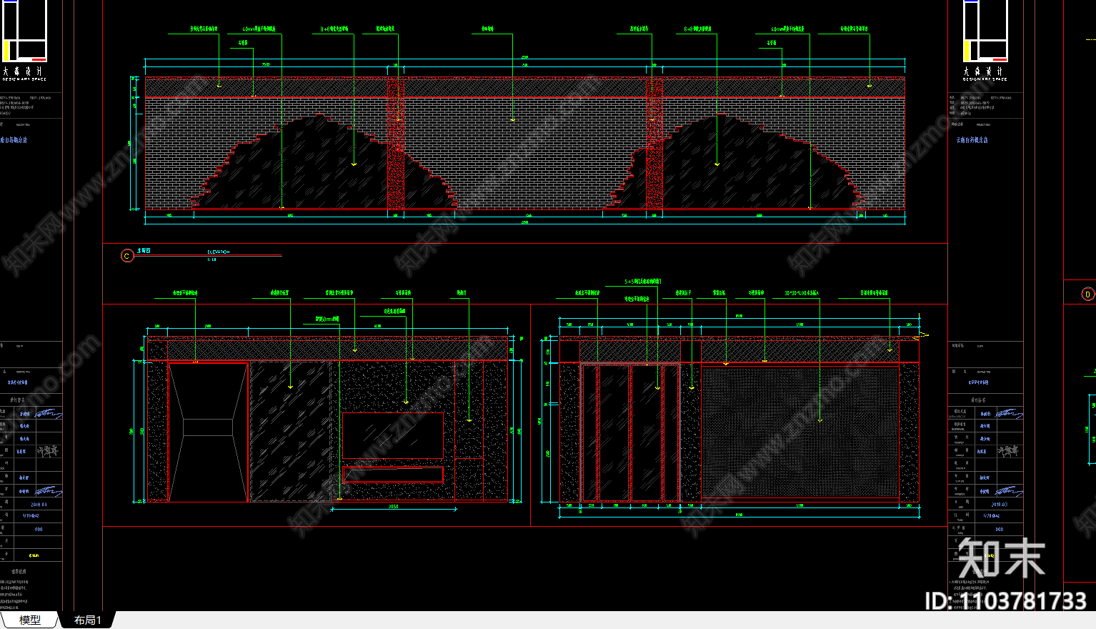The height and width of the screenshot is (629, 1096).
Task: Select the circled C elevation marker
Action: tap(127, 256)
